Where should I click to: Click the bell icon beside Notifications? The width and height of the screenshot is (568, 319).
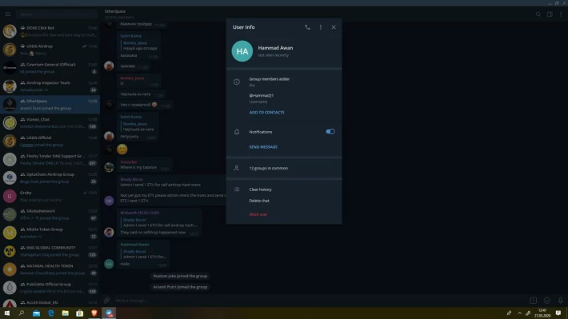click(x=237, y=132)
